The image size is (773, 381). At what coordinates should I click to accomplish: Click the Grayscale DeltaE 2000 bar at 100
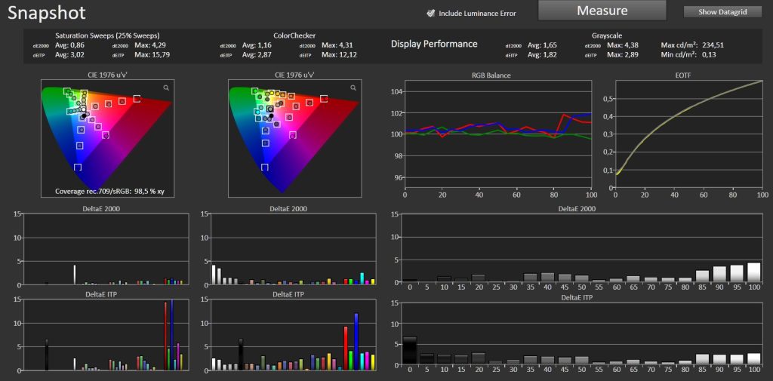(x=754, y=272)
